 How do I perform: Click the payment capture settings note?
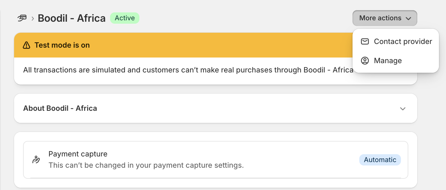point(146,165)
